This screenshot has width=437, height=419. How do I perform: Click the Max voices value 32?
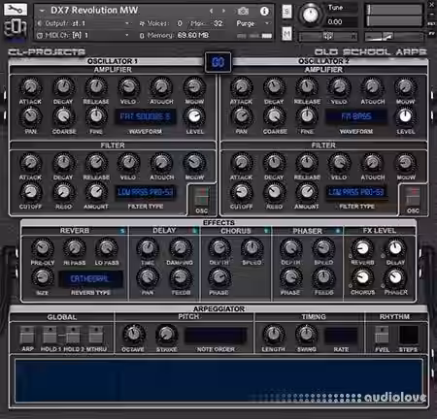(x=218, y=23)
